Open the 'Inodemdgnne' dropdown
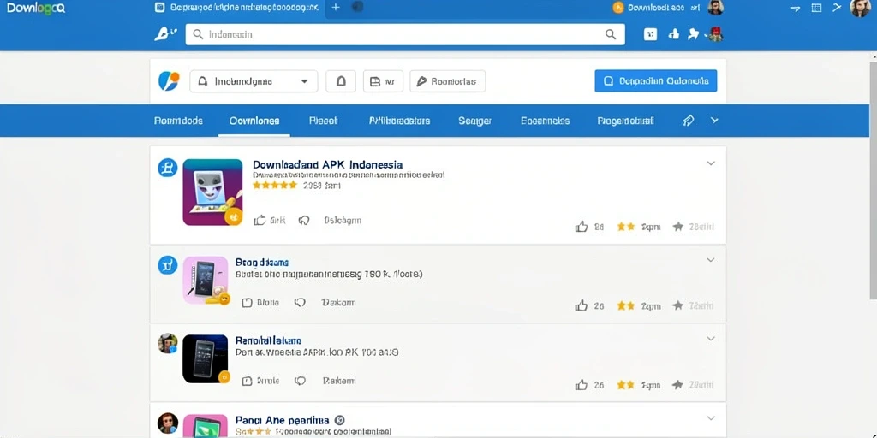 pos(254,81)
